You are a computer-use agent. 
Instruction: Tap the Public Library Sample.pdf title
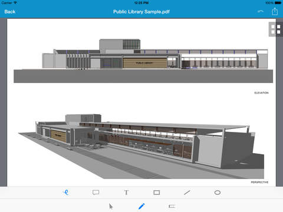(141, 12)
